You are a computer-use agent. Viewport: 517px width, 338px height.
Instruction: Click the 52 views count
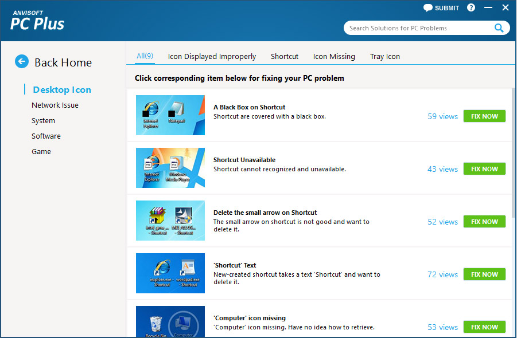[x=442, y=222]
